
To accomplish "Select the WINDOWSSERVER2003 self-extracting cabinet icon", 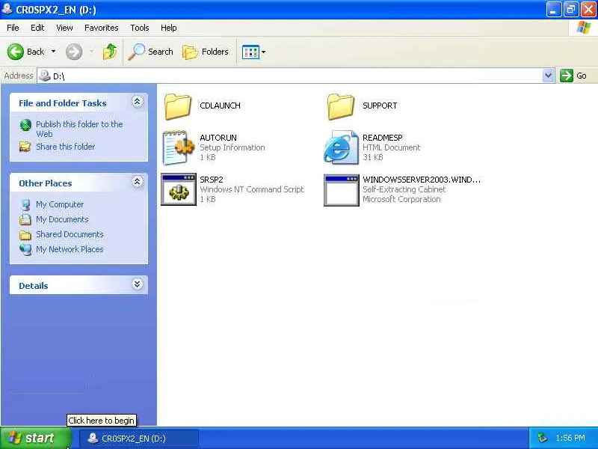I will (342, 190).
